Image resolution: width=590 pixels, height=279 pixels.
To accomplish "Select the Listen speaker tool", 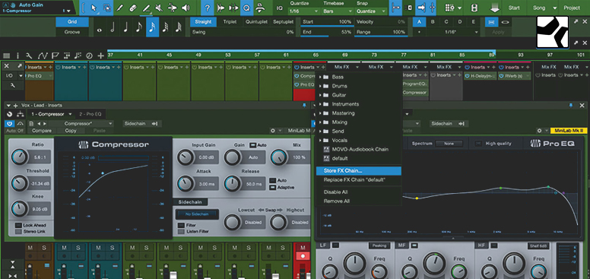I will pyautogui.click(x=185, y=8).
